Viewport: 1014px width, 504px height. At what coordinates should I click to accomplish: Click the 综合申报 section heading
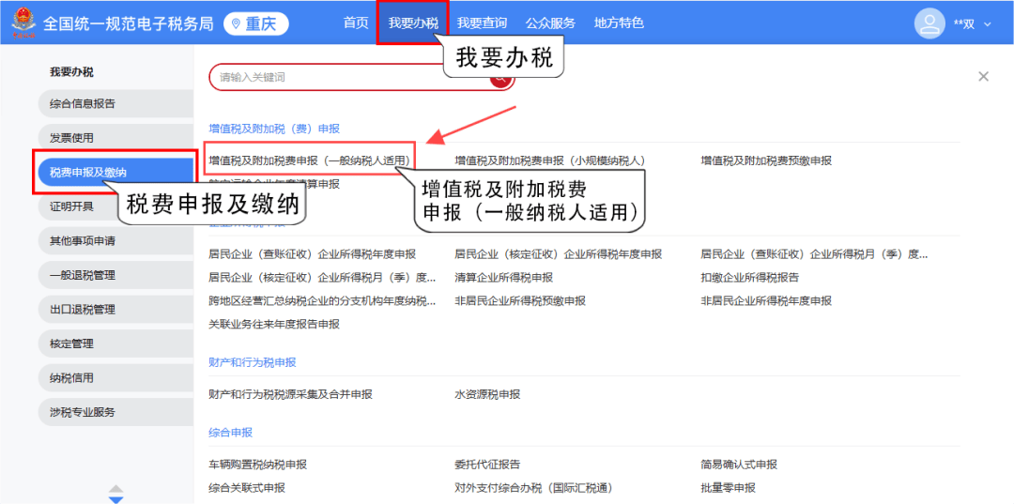[230, 432]
